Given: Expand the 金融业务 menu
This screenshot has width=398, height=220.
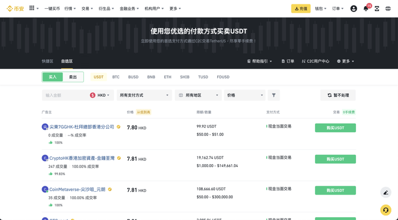Looking at the screenshot, I should (129, 9).
